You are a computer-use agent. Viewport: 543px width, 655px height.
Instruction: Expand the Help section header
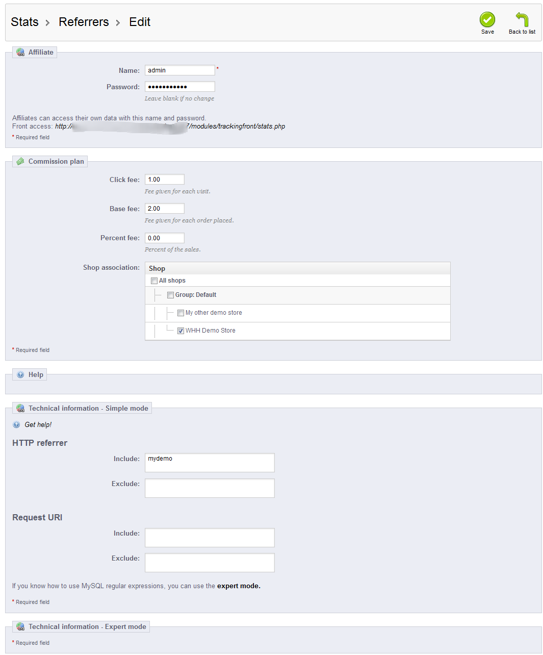tap(36, 374)
